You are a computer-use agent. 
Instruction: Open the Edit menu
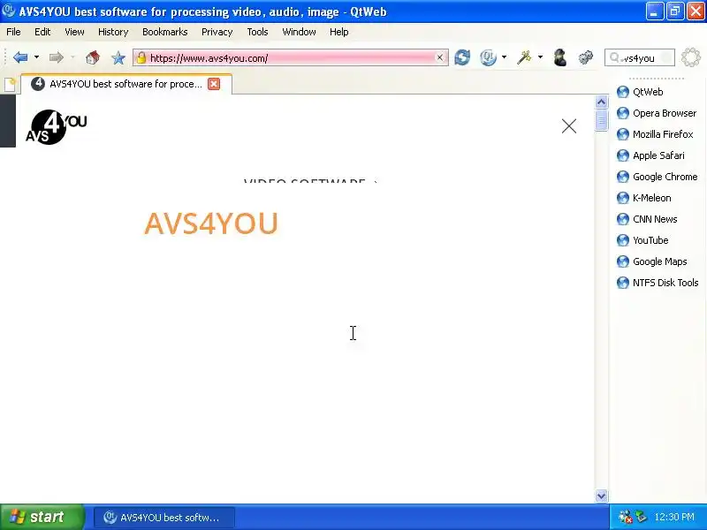(x=42, y=32)
